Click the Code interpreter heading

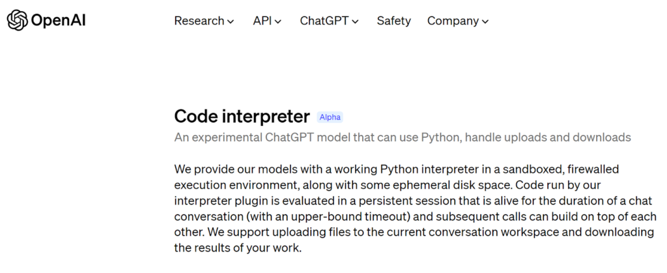pyautogui.click(x=242, y=117)
